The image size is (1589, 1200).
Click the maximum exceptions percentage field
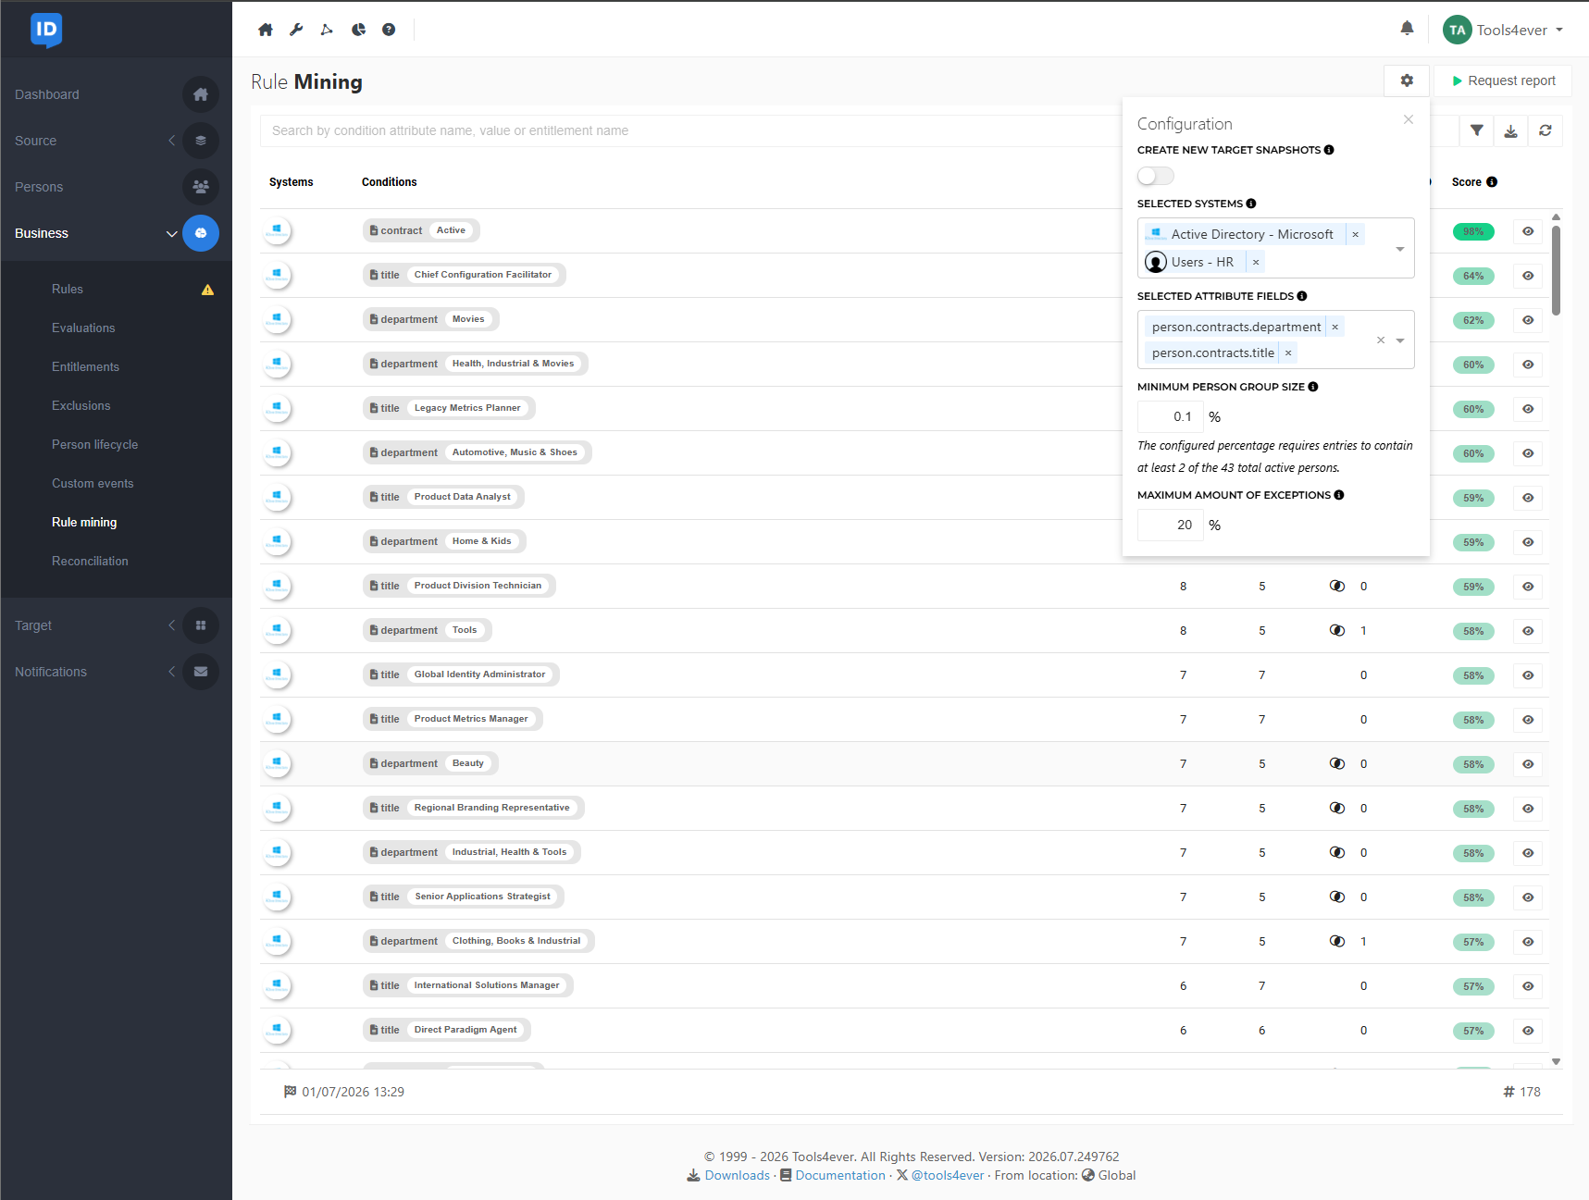1170,525
